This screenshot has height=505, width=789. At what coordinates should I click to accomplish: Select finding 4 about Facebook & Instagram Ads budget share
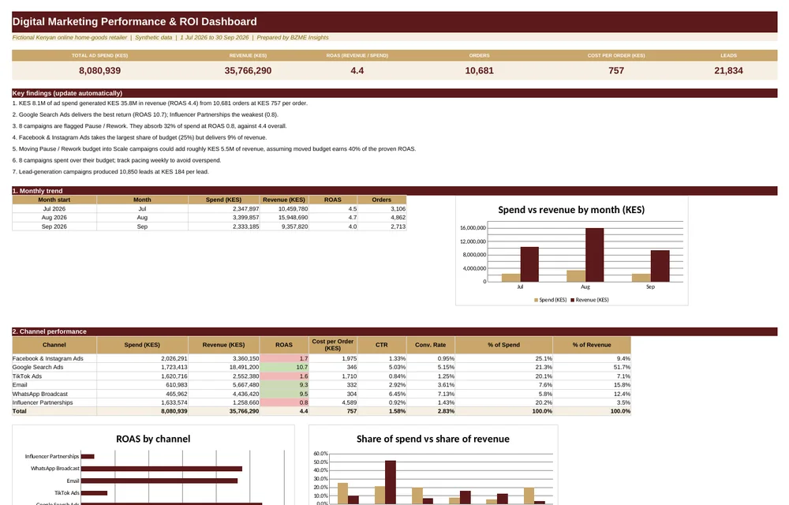140,137
